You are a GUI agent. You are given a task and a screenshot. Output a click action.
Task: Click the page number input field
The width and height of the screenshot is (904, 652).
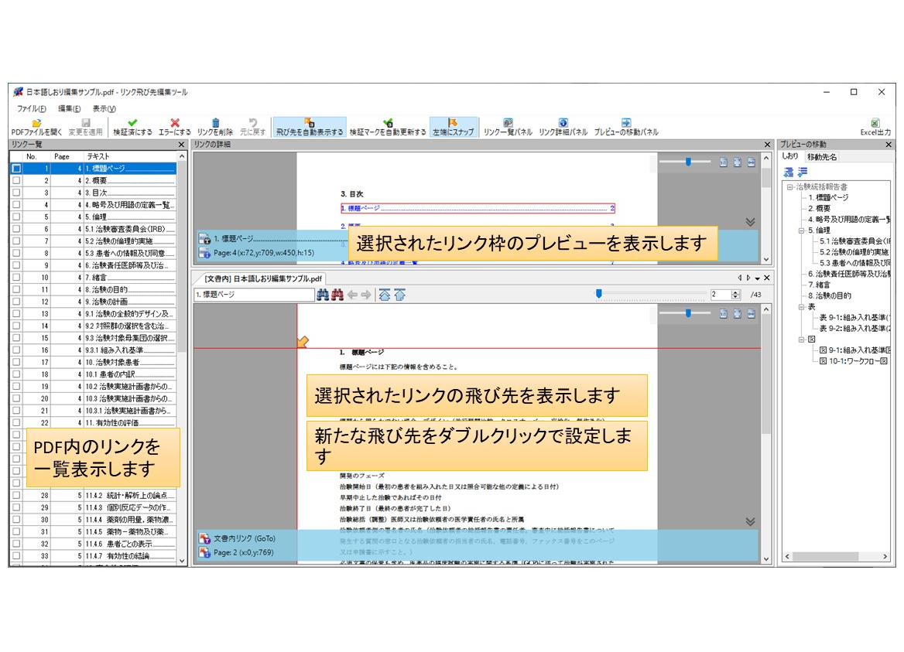(720, 295)
